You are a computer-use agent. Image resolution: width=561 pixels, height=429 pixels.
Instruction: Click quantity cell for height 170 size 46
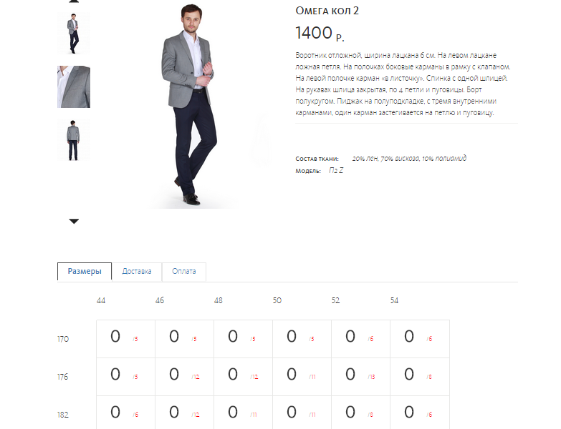pyautogui.click(x=184, y=339)
